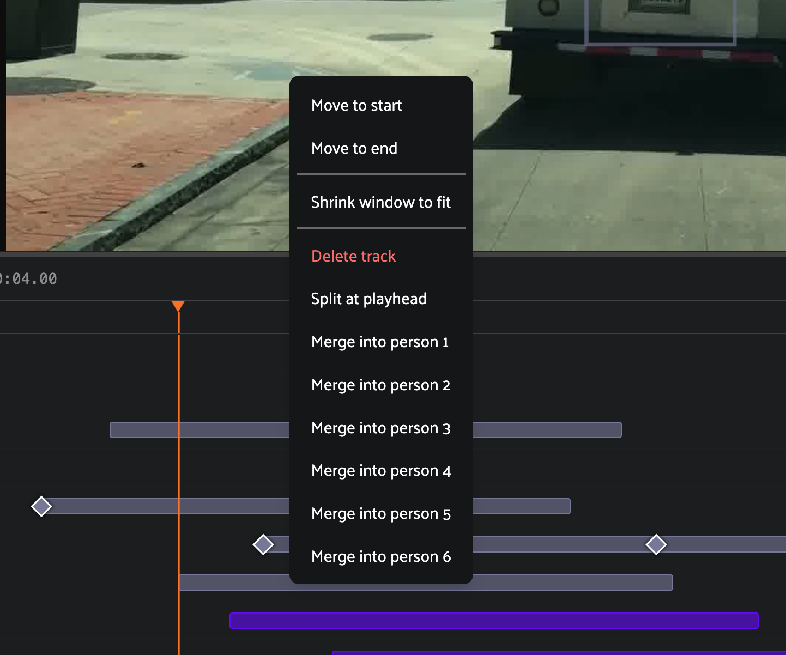Image resolution: width=786 pixels, height=655 pixels.
Task: Select Split at playhead
Action: (x=381, y=299)
